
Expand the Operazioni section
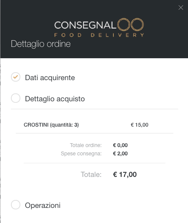43,205
